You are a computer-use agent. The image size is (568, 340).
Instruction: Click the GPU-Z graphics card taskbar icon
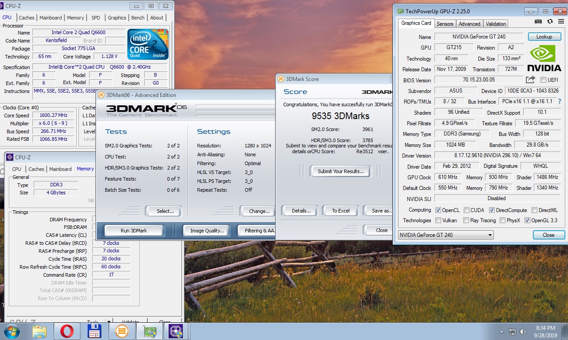coord(149,331)
